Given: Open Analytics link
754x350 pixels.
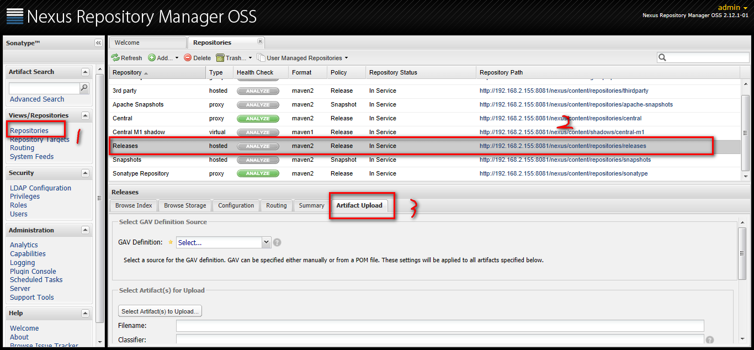Looking at the screenshot, I should pos(24,245).
